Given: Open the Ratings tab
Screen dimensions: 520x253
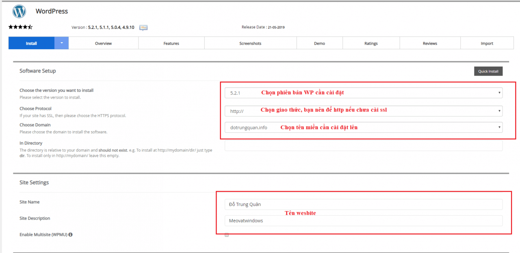Looking at the screenshot, I should [371, 43].
